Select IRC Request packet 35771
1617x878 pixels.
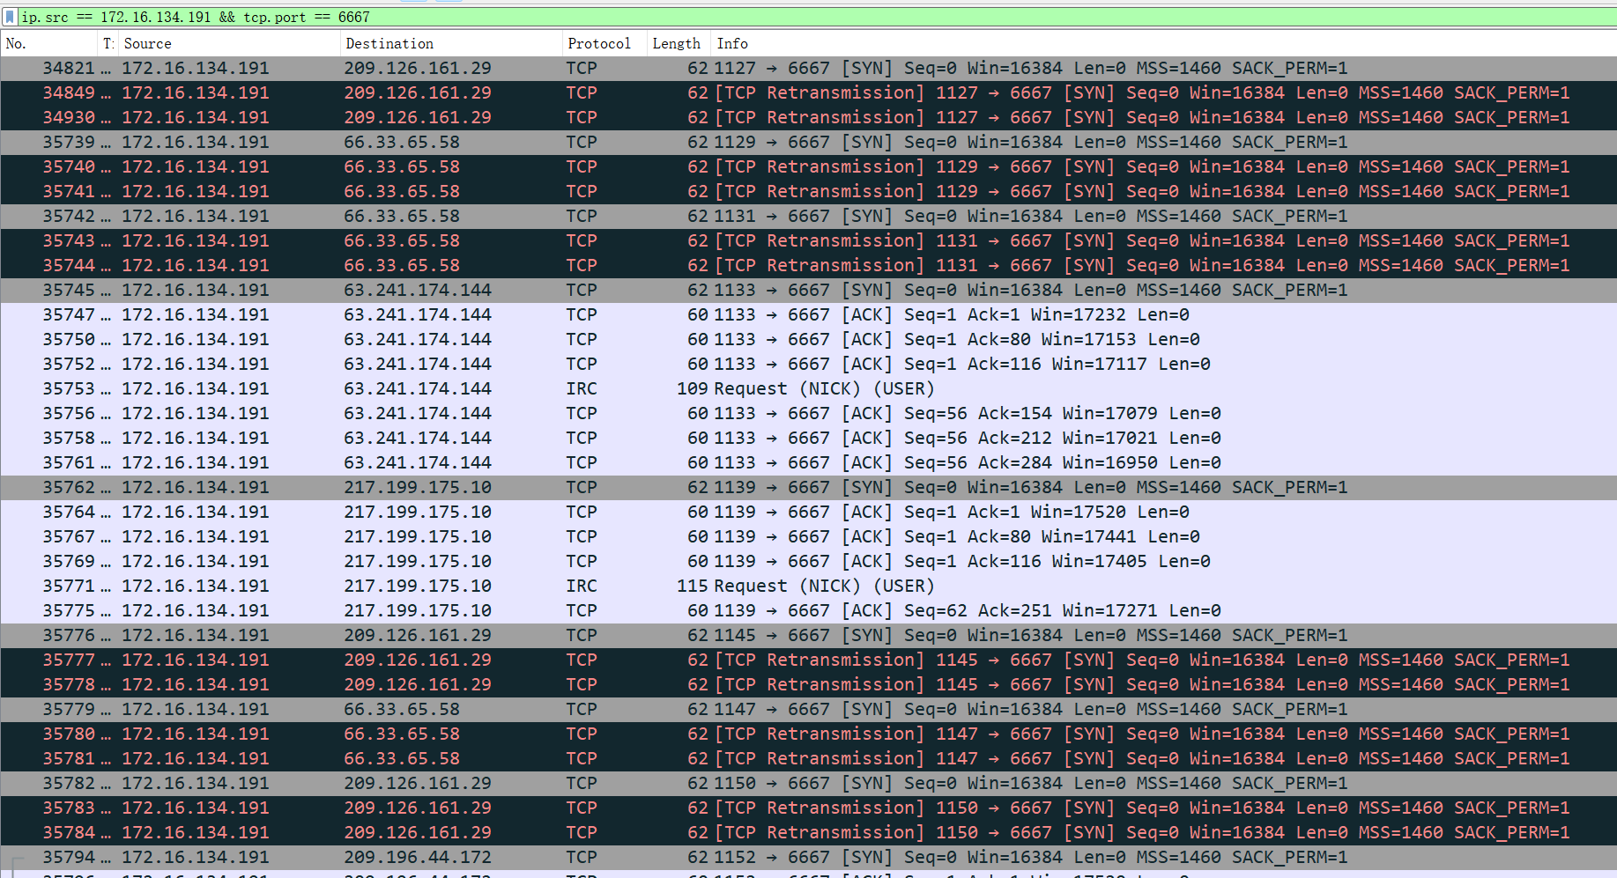[x=808, y=586]
